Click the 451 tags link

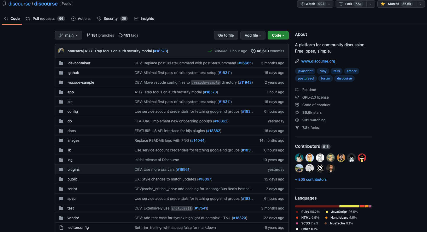(129, 35)
